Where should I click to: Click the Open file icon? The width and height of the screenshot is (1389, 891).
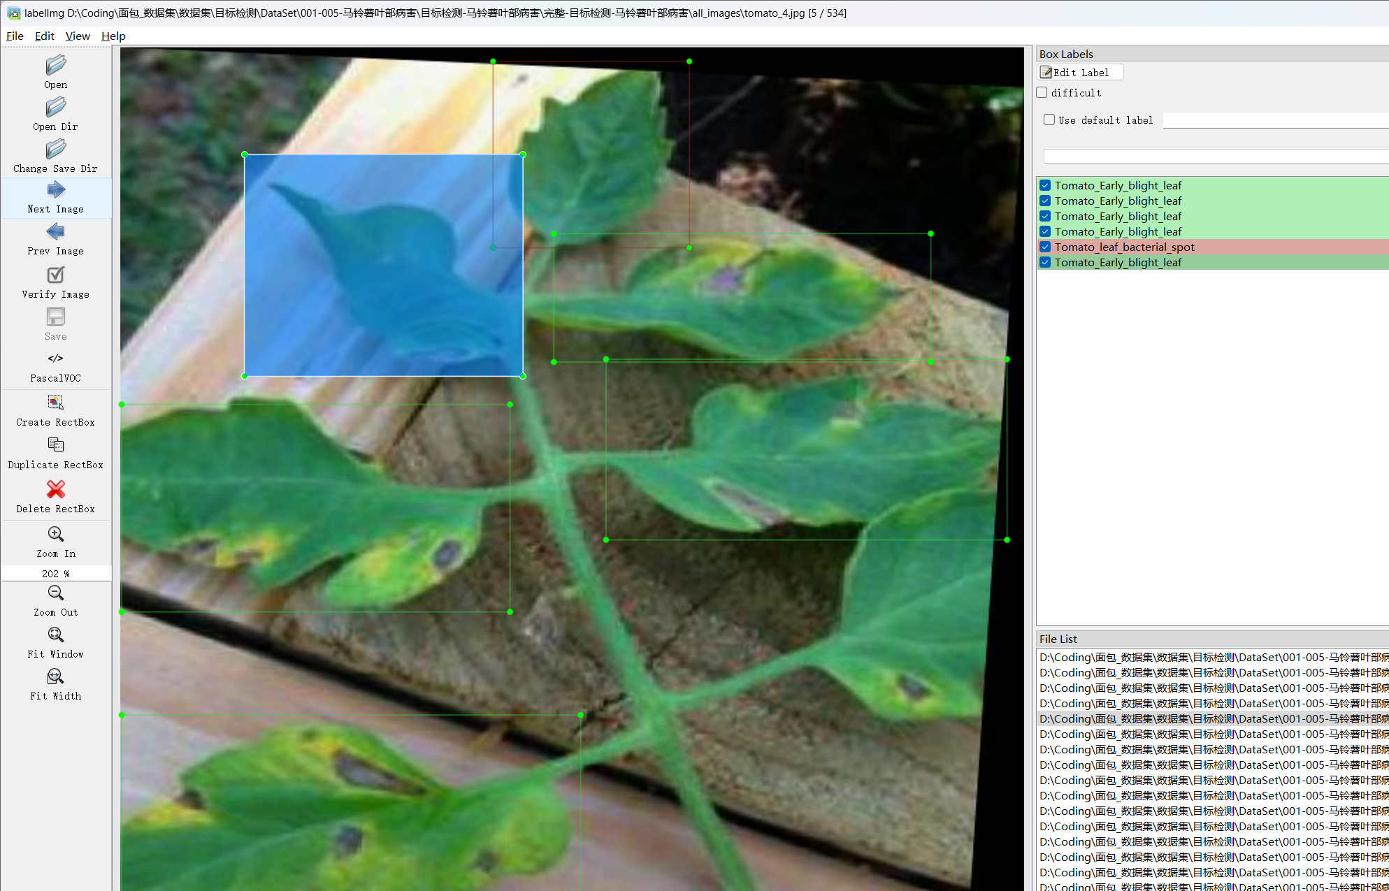tap(56, 66)
